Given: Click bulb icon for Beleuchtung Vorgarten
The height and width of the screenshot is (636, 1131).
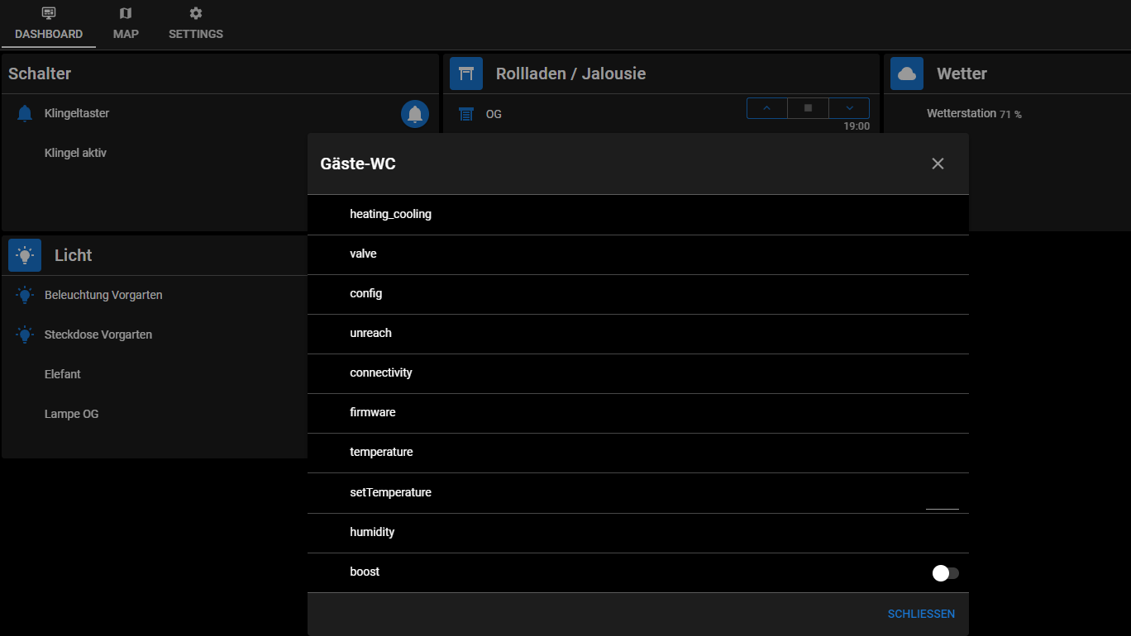Looking at the screenshot, I should [25, 295].
